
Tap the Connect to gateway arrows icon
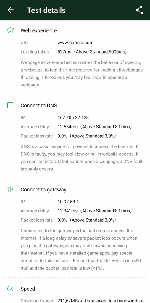pyautogui.click(x=10, y=190)
